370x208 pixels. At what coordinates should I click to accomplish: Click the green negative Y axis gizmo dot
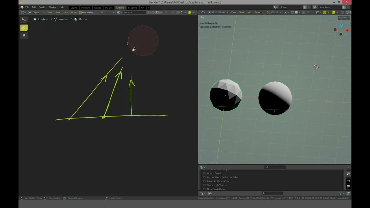pos(341,34)
